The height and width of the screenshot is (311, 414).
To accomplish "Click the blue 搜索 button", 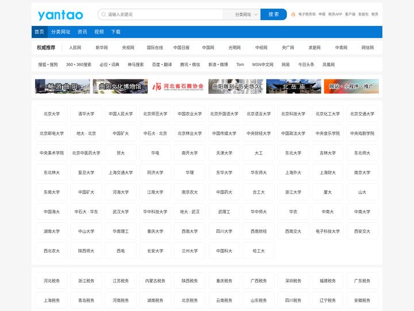I will [x=274, y=14].
